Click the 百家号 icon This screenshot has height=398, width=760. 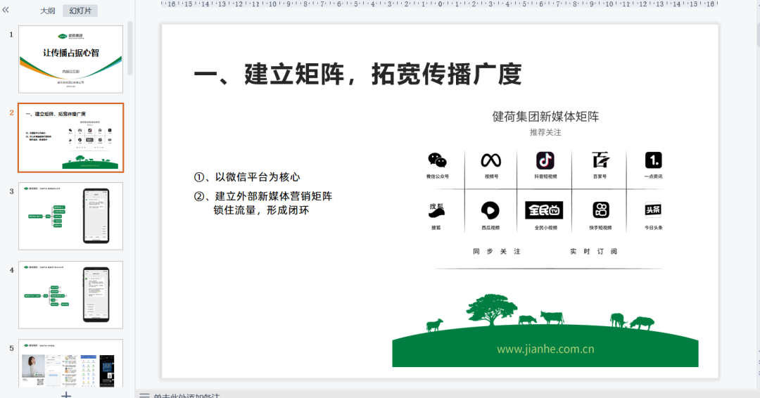tap(600, 160)
